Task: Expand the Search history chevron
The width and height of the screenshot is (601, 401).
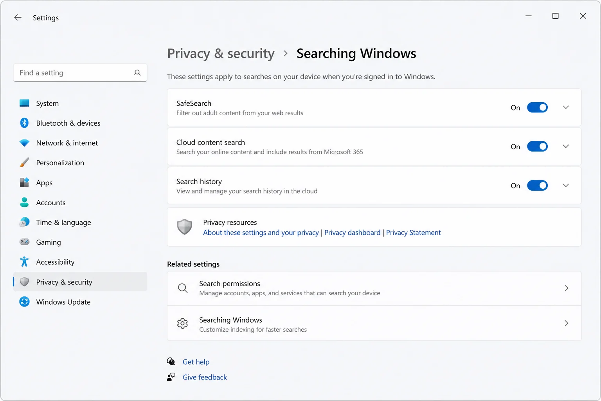Action: click(x=566, y=186)
